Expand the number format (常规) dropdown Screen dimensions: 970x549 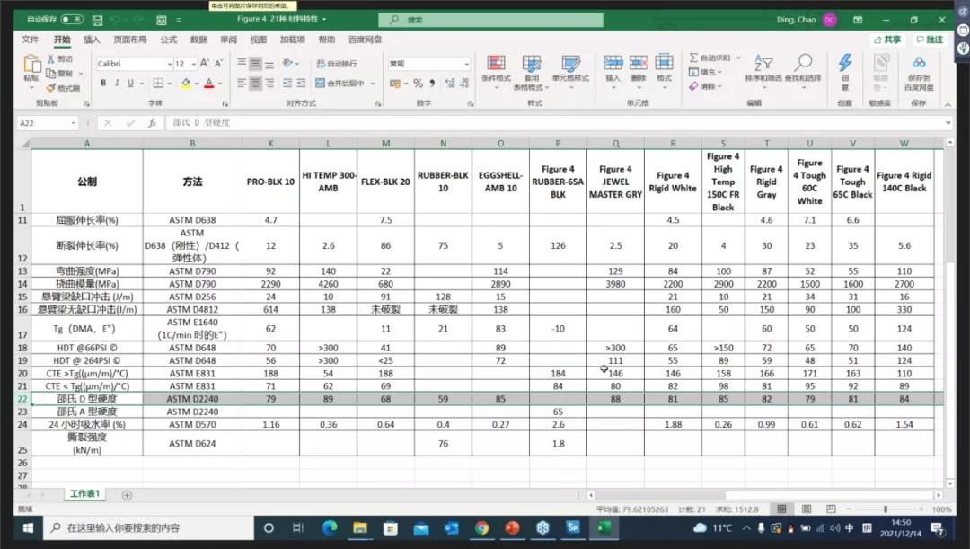tap(466, 64)
